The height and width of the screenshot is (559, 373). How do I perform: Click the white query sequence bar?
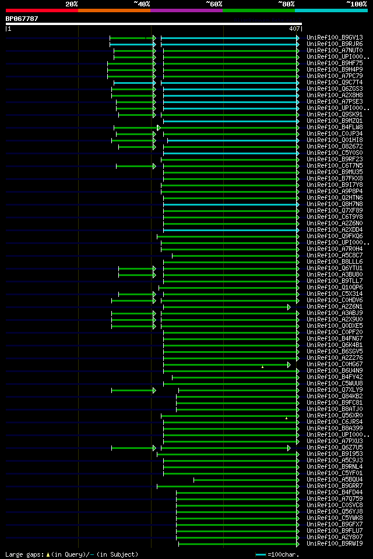154,24
